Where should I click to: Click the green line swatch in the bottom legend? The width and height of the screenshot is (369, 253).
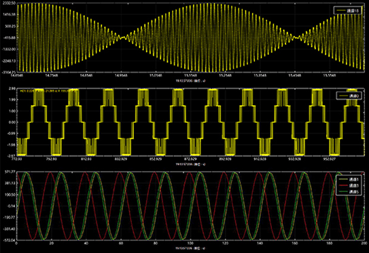point(342,192)
